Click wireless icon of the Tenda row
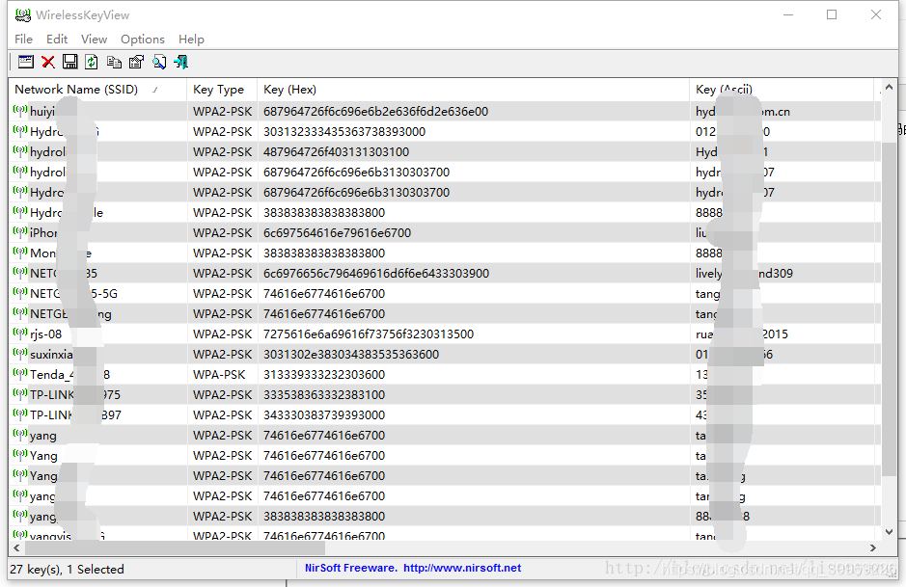Viewport: 906px width, 587px height. 20,374
